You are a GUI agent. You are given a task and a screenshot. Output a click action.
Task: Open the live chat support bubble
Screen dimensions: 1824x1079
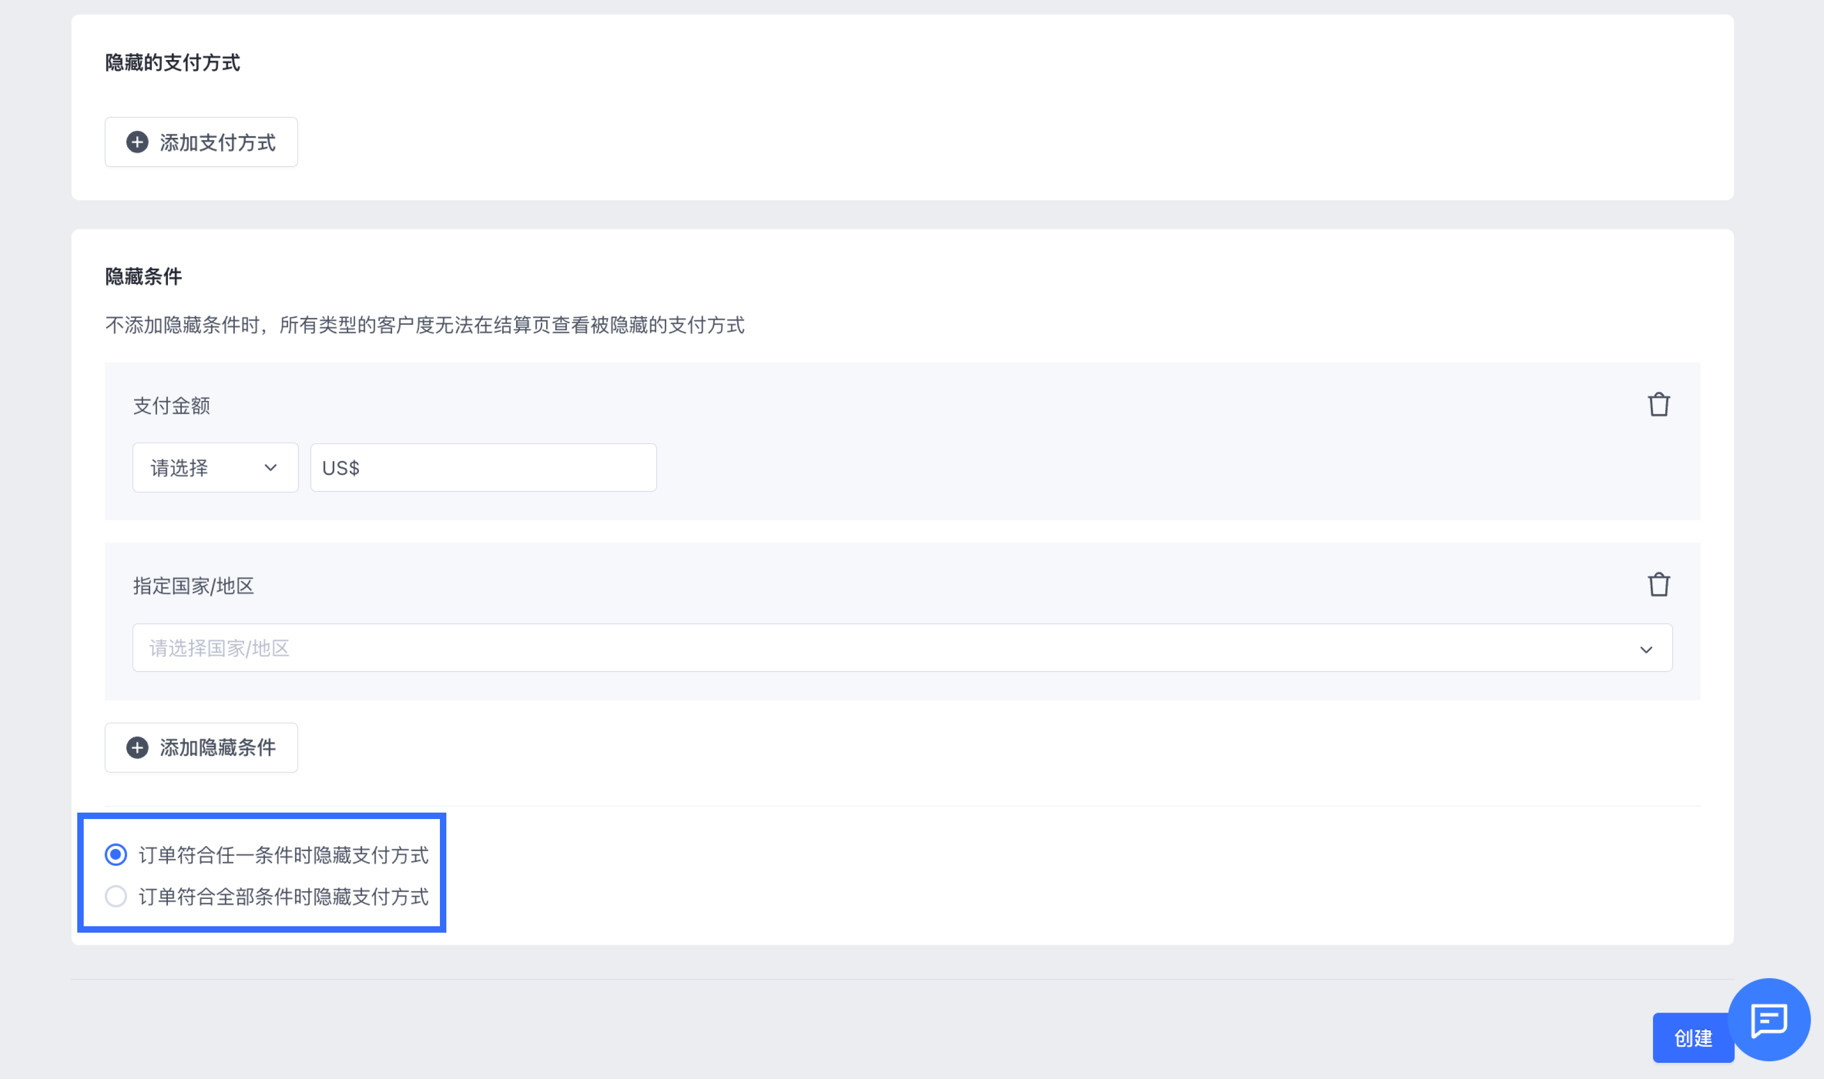pos(1769,1020)
